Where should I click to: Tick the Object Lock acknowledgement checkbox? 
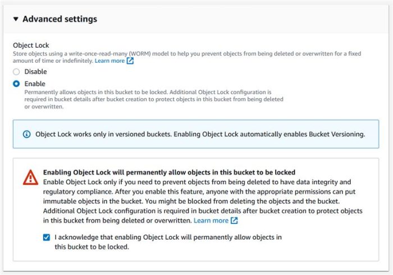coord(47,237)
